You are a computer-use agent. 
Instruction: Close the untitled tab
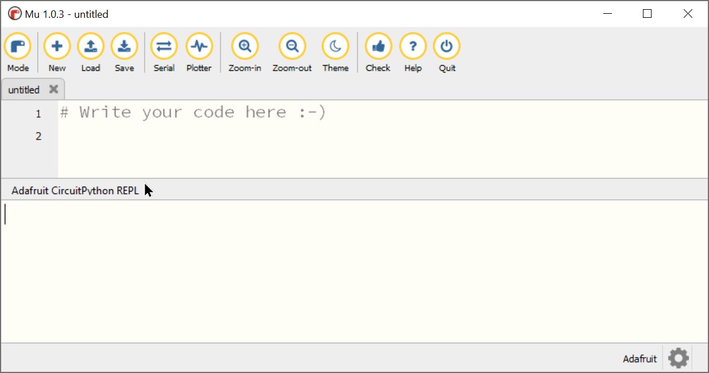coord(53,89)
